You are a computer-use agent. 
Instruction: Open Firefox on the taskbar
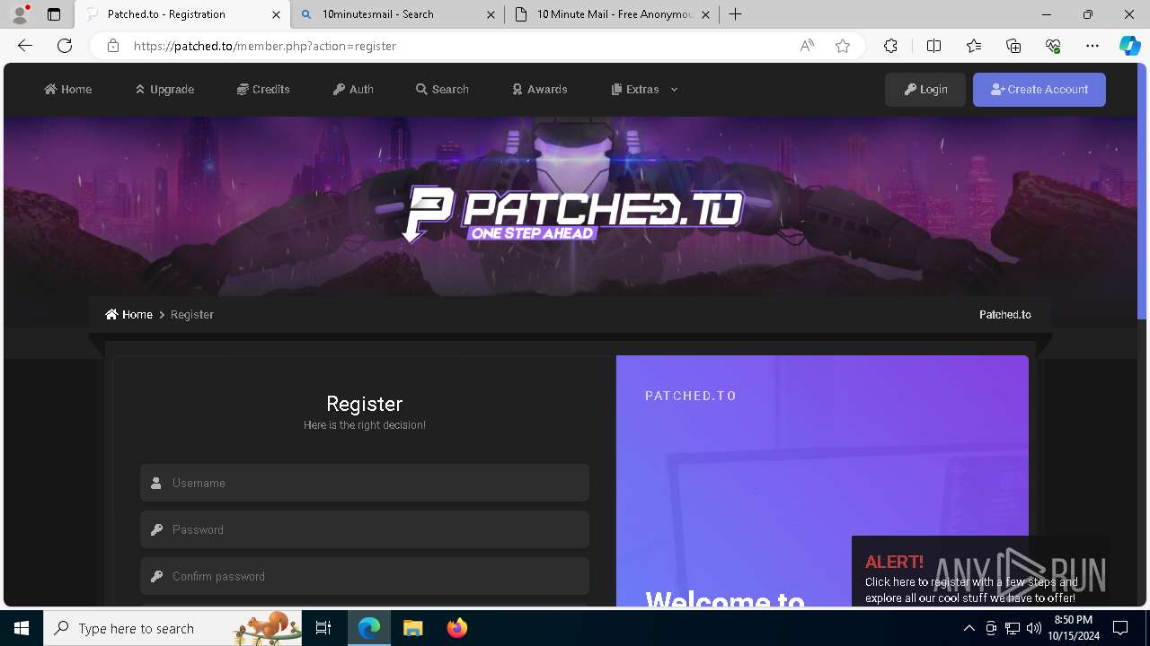[x=456, y=628]
